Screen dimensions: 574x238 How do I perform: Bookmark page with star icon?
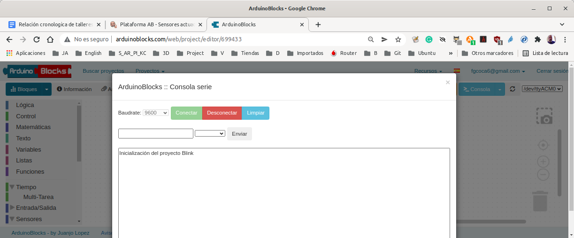pyautogui.click(x=398, y=39)
